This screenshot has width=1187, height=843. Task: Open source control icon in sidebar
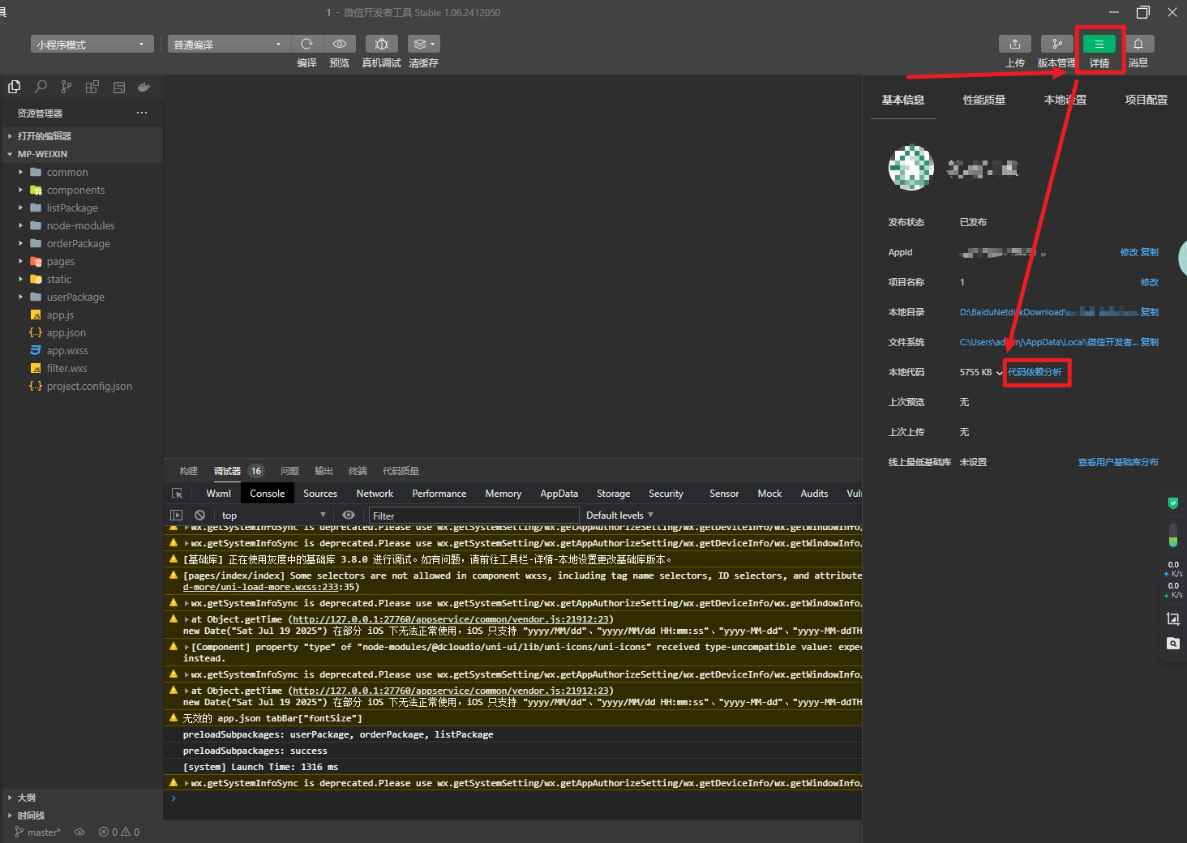coord(66,87)
